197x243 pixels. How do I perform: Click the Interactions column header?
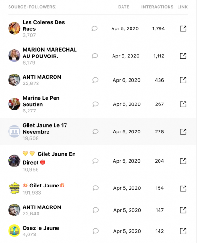pyautogui.click(x=158, y=7)
